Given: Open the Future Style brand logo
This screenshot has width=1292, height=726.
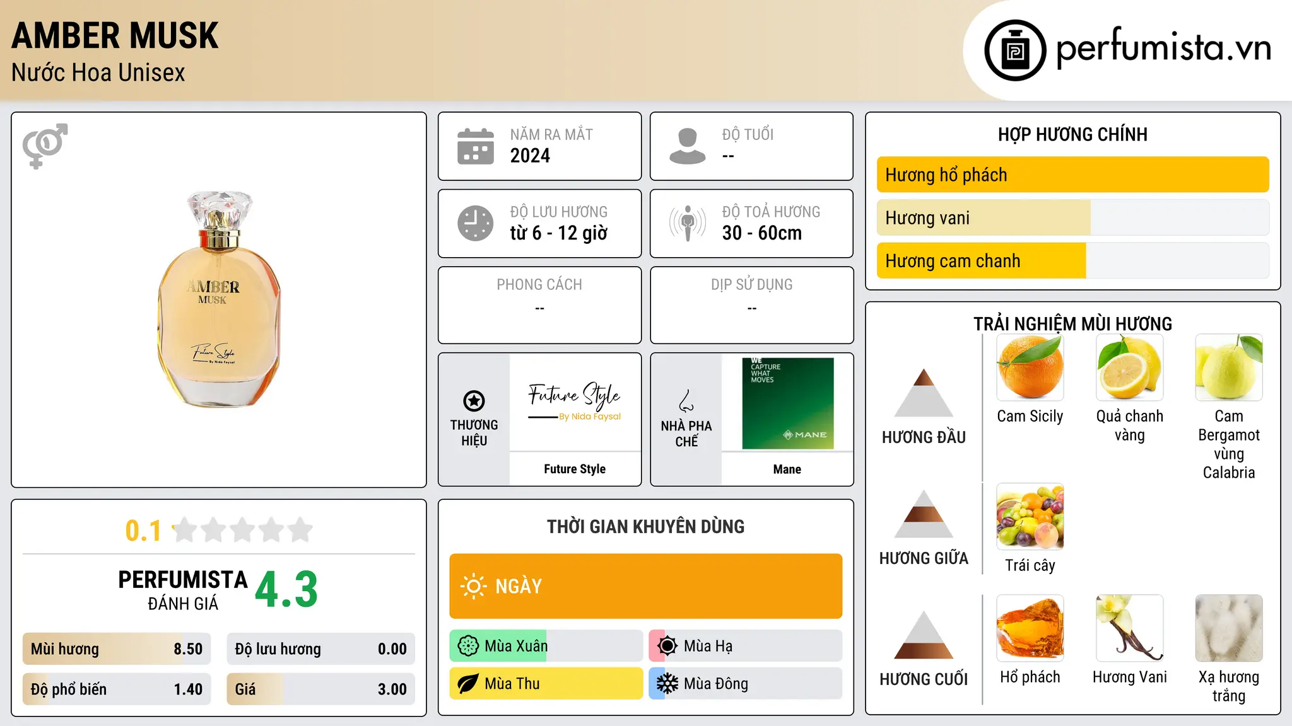Looking at the screenshot, I should pos(575,402).
